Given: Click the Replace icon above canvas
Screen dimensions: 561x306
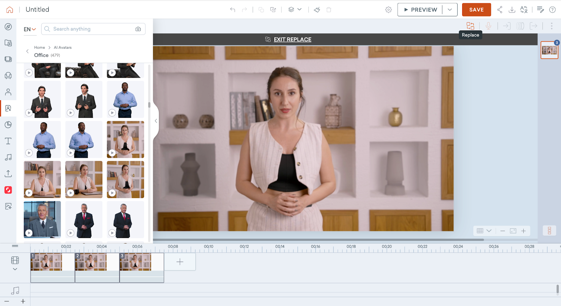Looking at the screenshot, I should tap(470, 26).
